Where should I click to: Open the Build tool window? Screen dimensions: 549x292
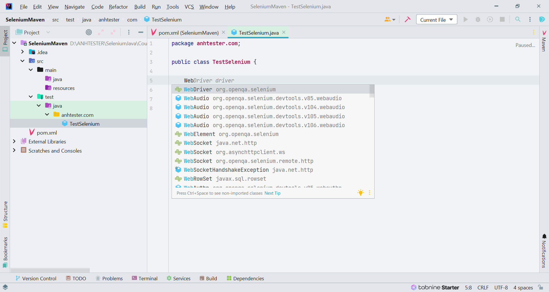pos(208,278)
